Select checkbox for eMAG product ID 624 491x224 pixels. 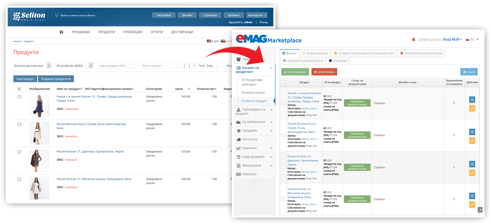tap(283, 167)
